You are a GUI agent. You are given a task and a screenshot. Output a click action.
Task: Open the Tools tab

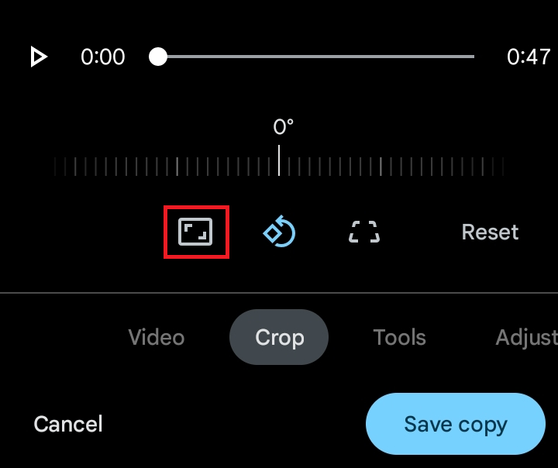399,337
